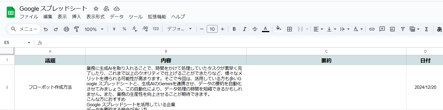This screenshot has width=443, height=110.
Task: Print the spreadsheet
Action: coord(66,29)
